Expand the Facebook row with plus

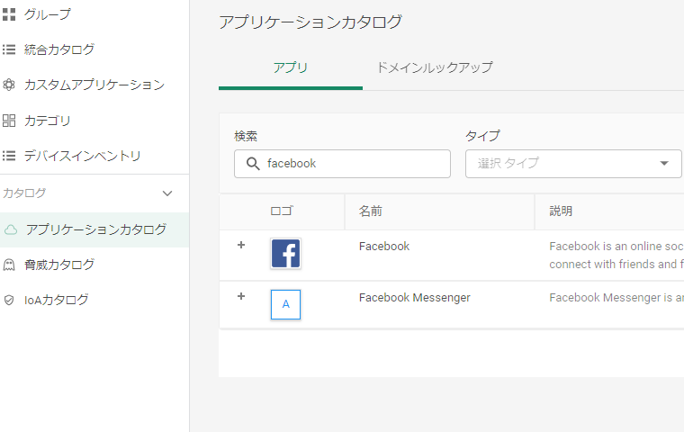tap(241, 245)
